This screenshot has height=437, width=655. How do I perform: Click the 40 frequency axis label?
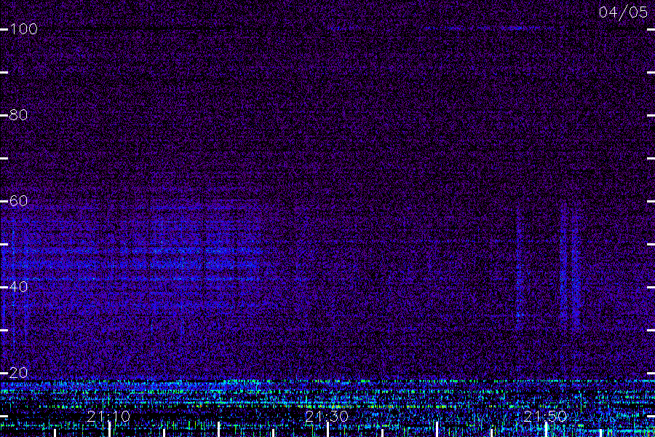click(x=18, y=286)
